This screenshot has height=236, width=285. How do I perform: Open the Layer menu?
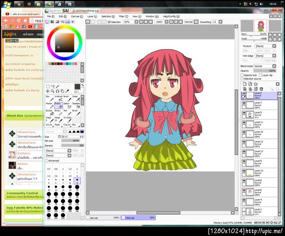tap(92, 16)
